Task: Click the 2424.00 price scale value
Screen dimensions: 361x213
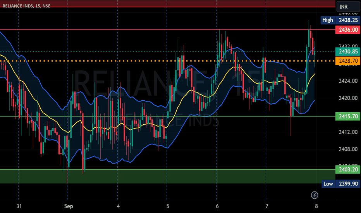Action: click(x=348, y=81)
